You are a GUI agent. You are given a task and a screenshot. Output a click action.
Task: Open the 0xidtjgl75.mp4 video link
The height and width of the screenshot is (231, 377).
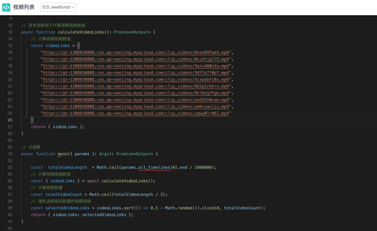click(x=136, y=59)
